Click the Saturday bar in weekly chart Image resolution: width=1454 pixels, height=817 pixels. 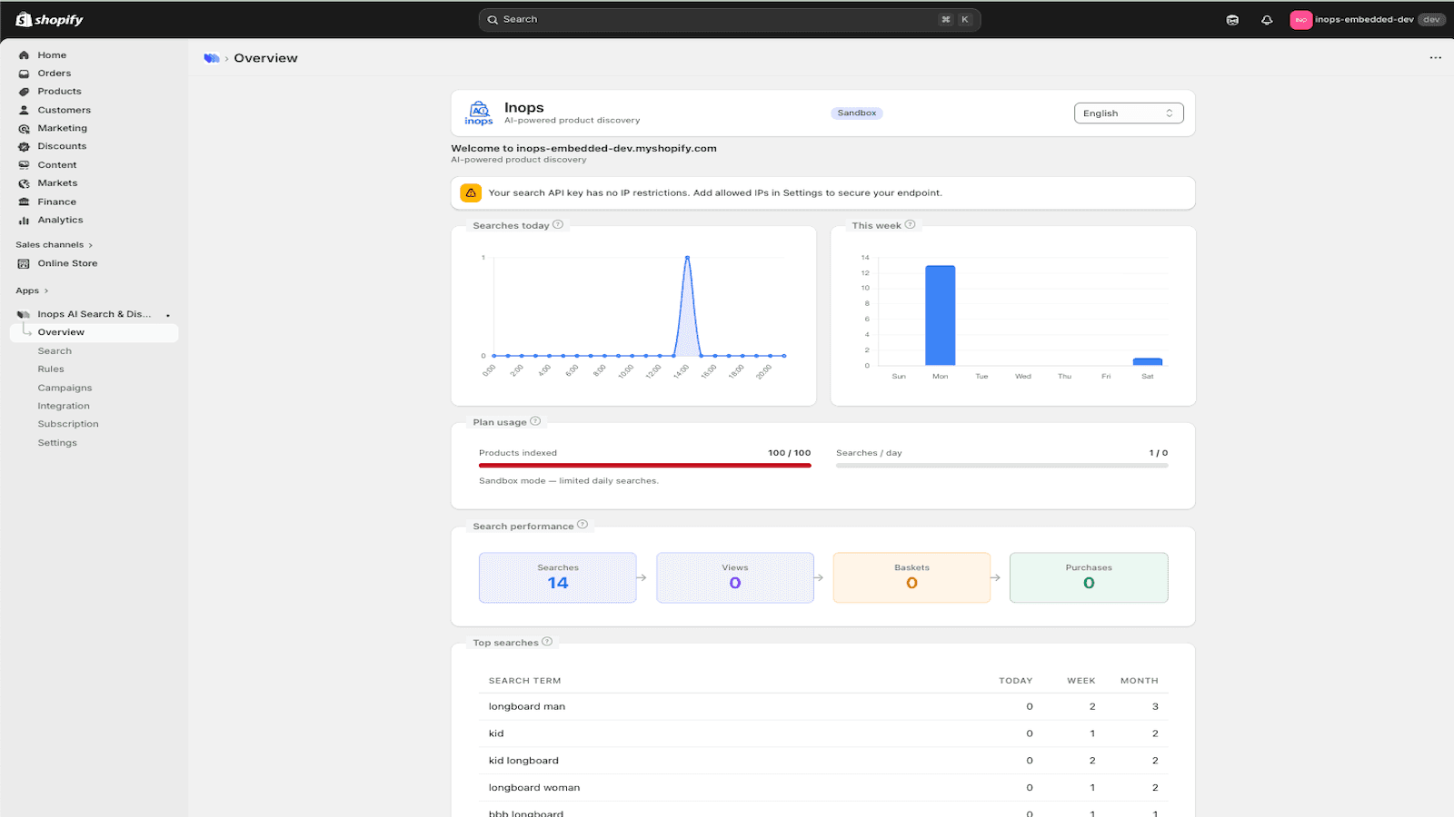tap(1148, 361)
